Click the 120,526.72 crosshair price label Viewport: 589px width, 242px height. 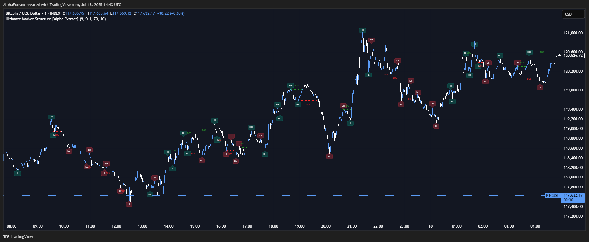573,56
